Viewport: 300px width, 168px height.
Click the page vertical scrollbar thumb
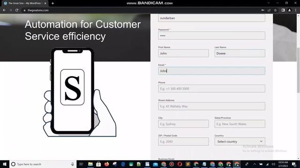(x=298, y=70)
